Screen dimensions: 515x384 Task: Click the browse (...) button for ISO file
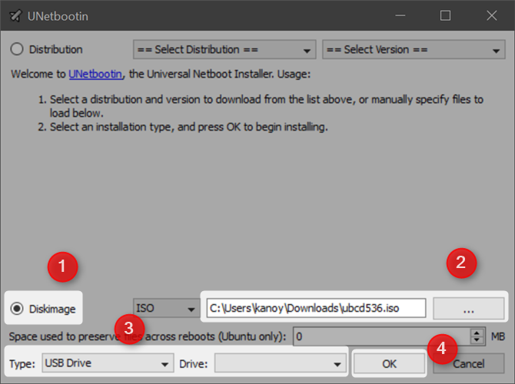[469, 308]
